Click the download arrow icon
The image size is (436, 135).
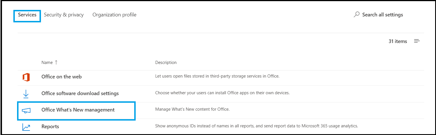tap(26, 94)
